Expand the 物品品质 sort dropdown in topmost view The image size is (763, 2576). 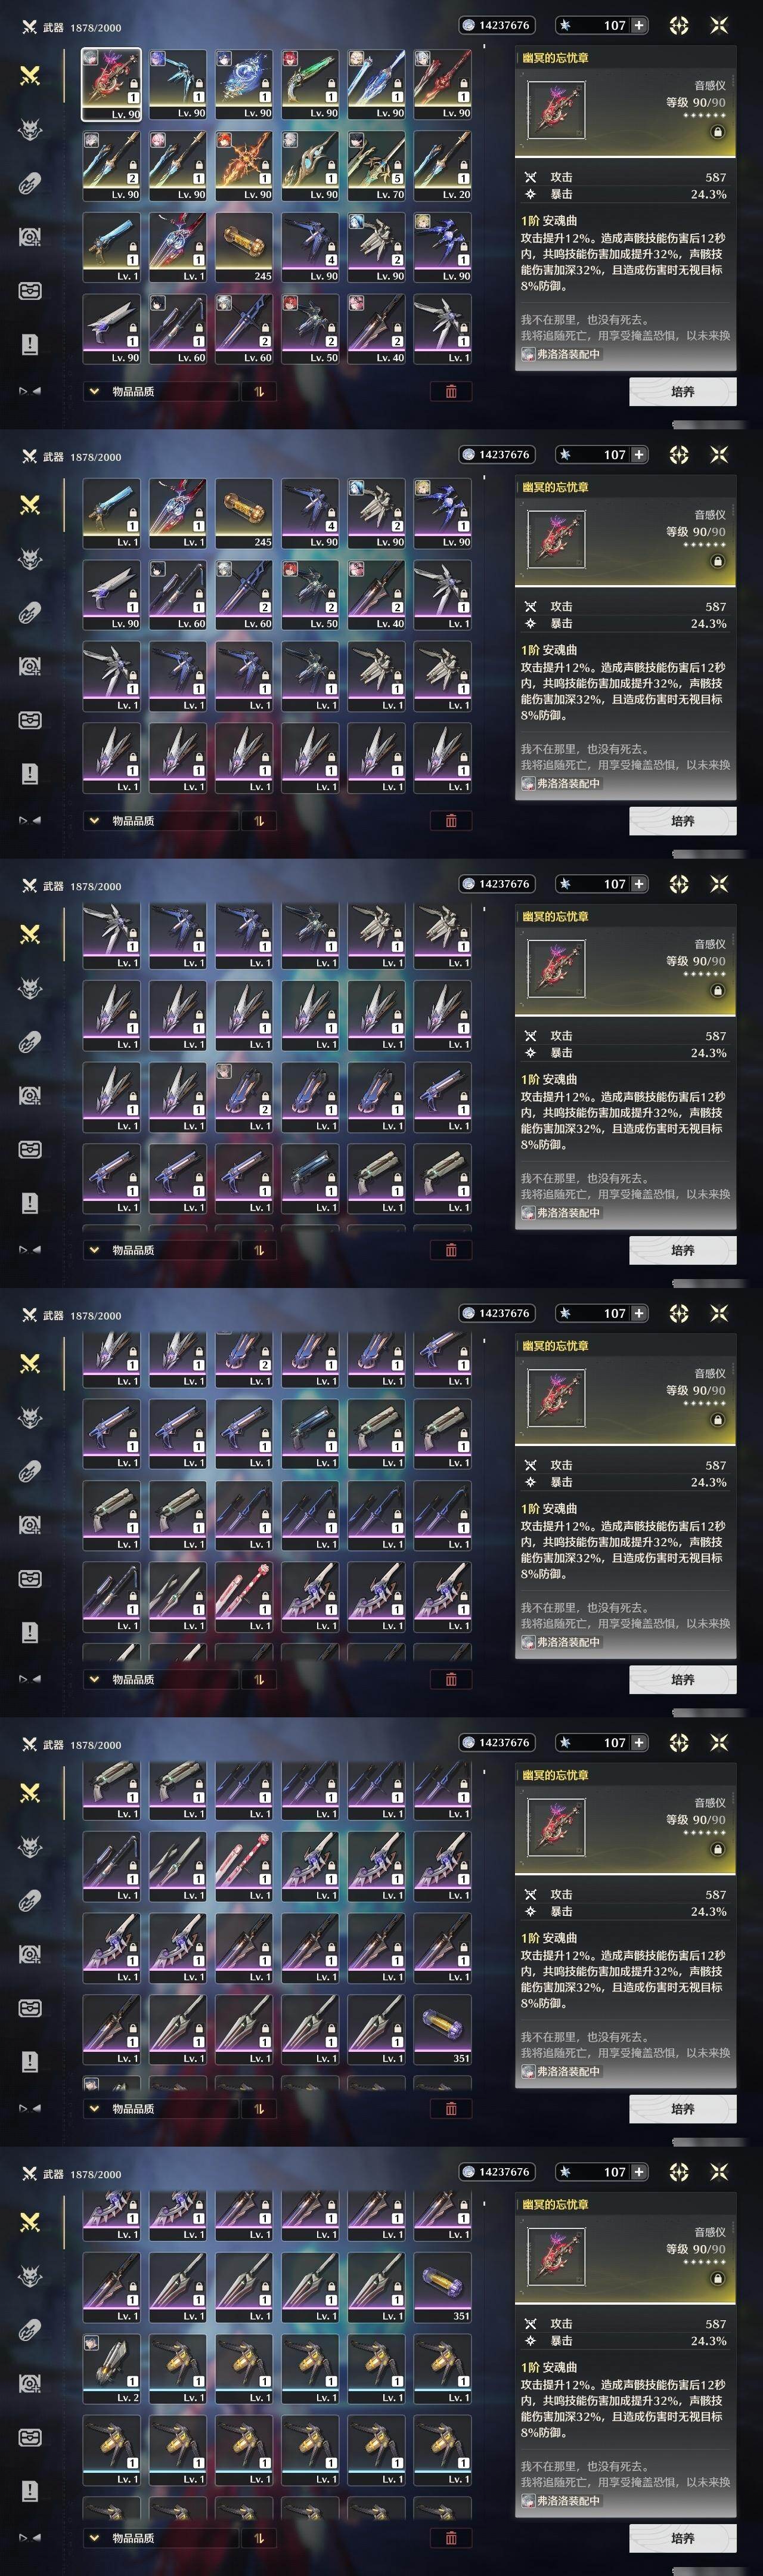tap(124, 391)
